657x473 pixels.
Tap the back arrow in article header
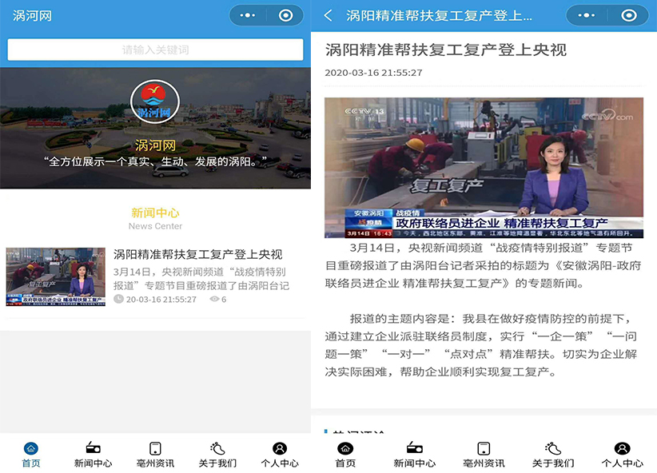coord(328,15)
